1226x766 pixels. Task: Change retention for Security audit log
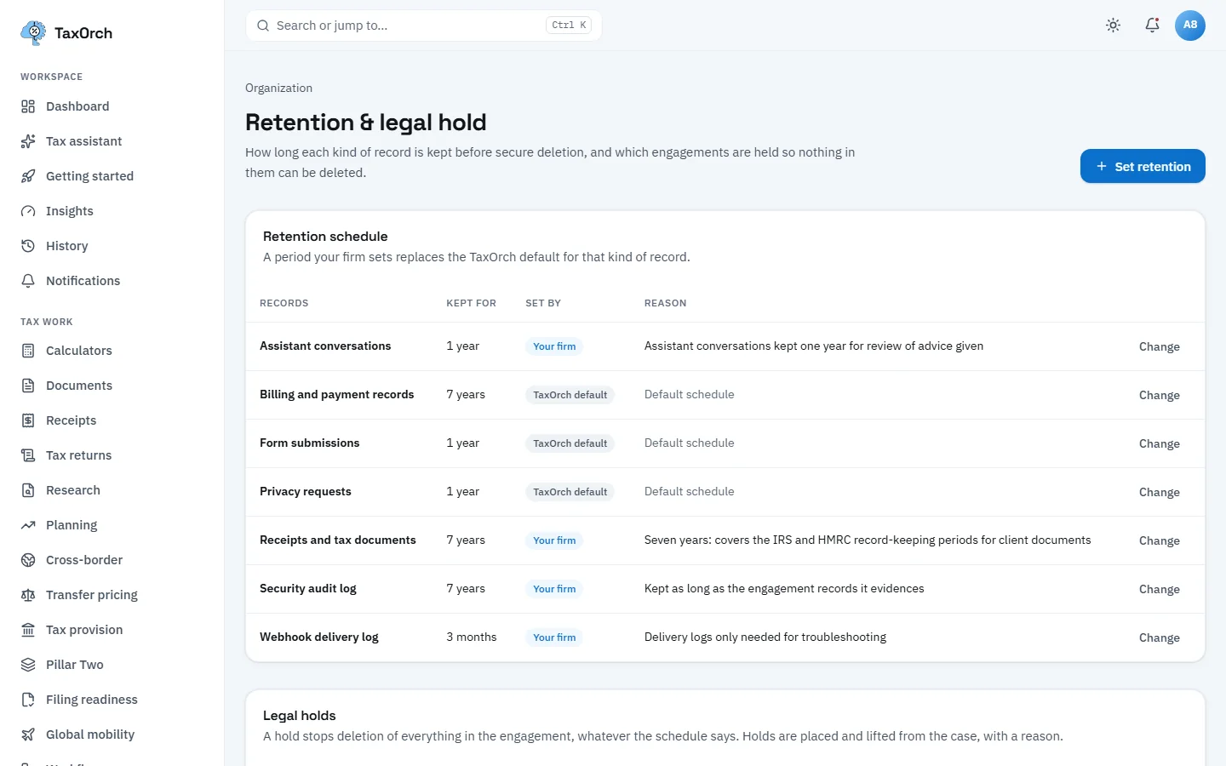pyautogui.click(x=1160, y=589)
